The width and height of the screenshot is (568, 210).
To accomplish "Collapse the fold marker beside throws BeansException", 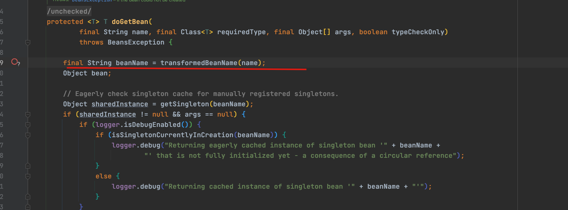I will click(x=27, y=43).
